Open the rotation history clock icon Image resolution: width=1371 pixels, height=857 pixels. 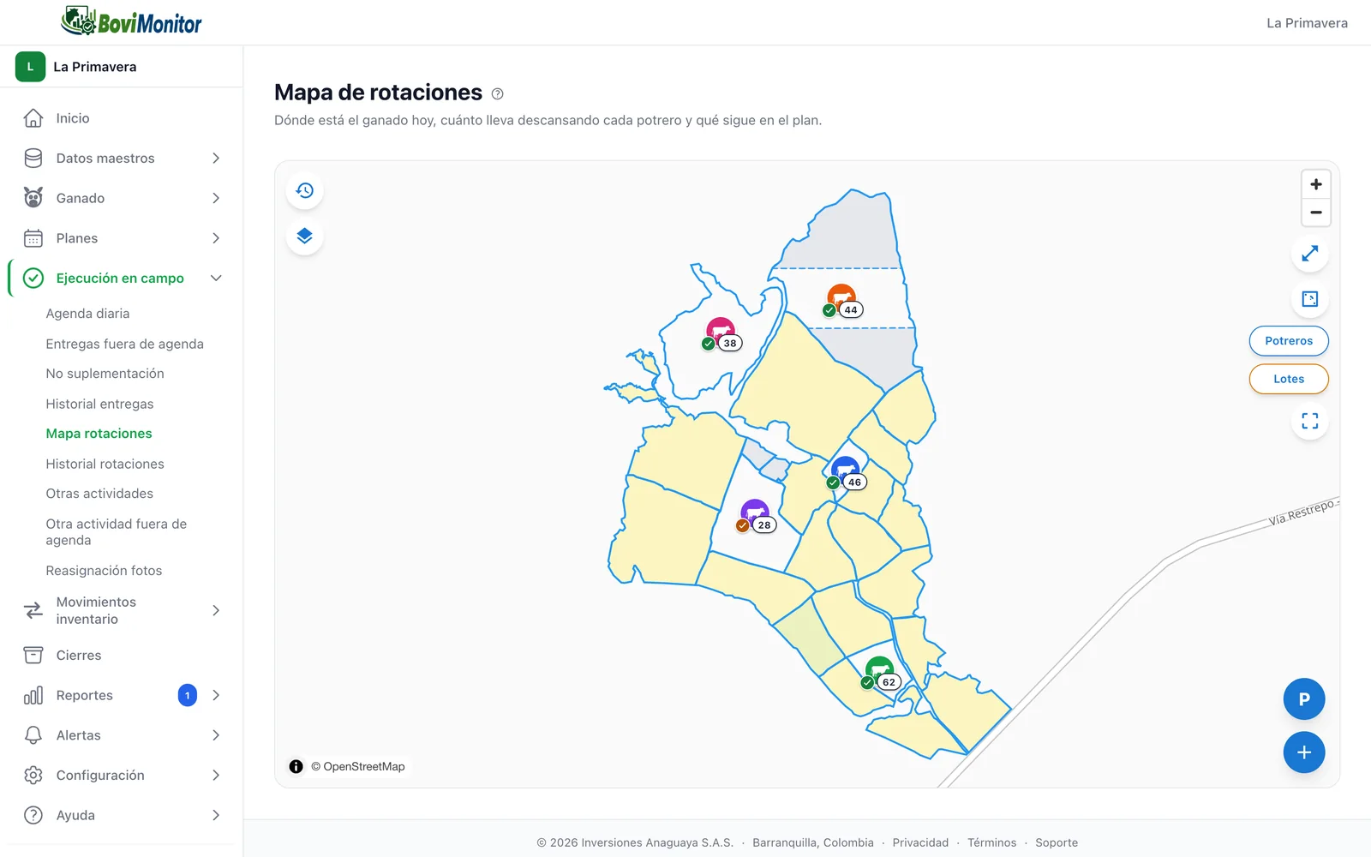pos(305,190)
